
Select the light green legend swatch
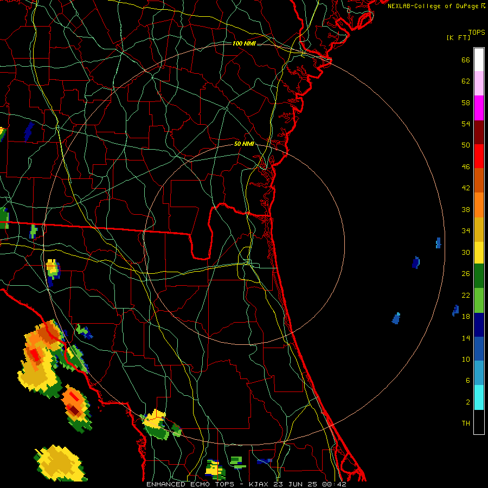pyautogui.click(x=479, y=300)
